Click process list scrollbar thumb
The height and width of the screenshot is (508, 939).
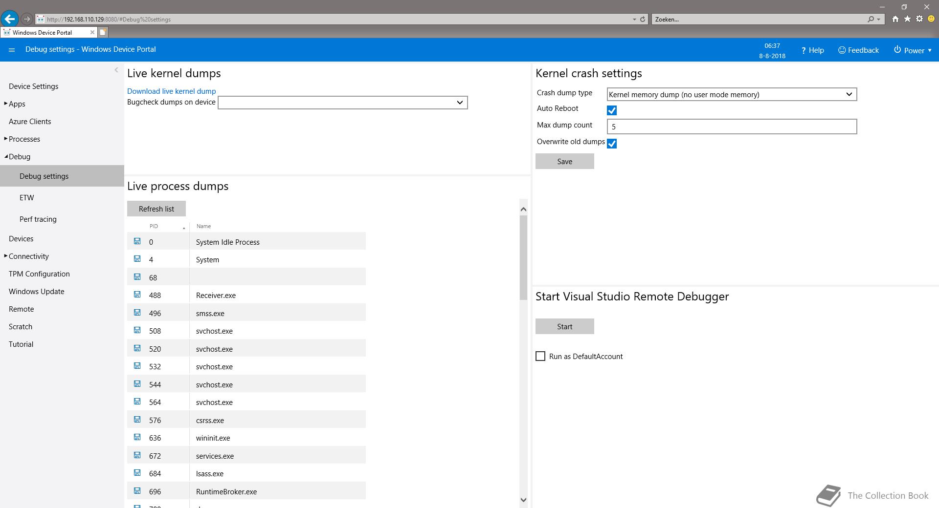523,257
